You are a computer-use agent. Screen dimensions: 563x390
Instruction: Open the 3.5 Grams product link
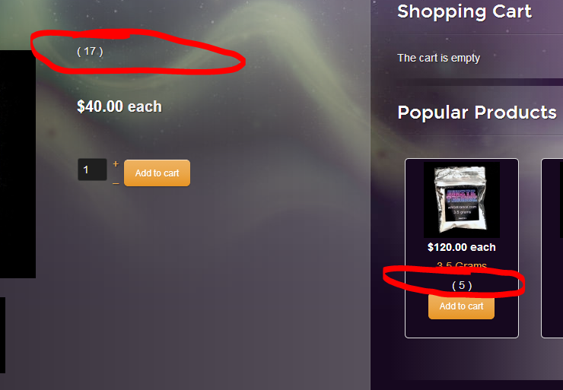coord(461,265)
